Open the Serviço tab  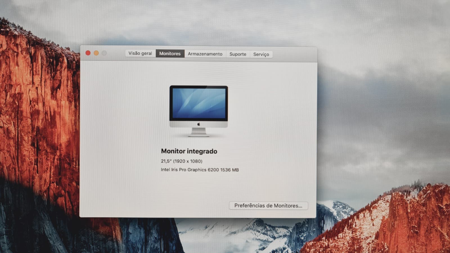[x=261, y=54]
